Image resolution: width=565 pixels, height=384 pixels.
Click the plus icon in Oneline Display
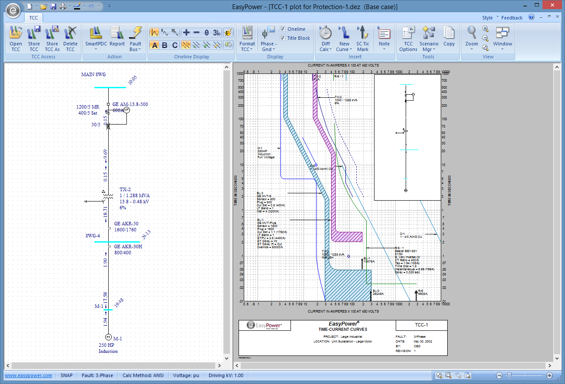point(186,32)
